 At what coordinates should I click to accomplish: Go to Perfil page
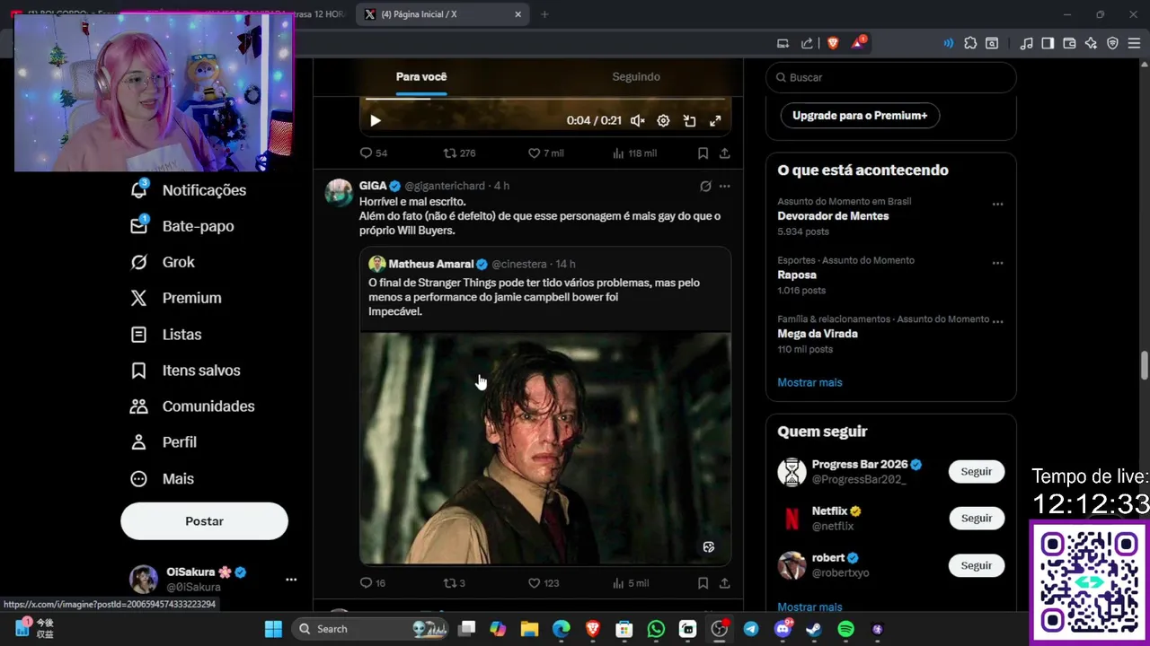(x=164, y=442)
